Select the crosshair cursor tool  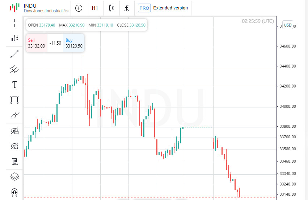[x=14, y=23]
